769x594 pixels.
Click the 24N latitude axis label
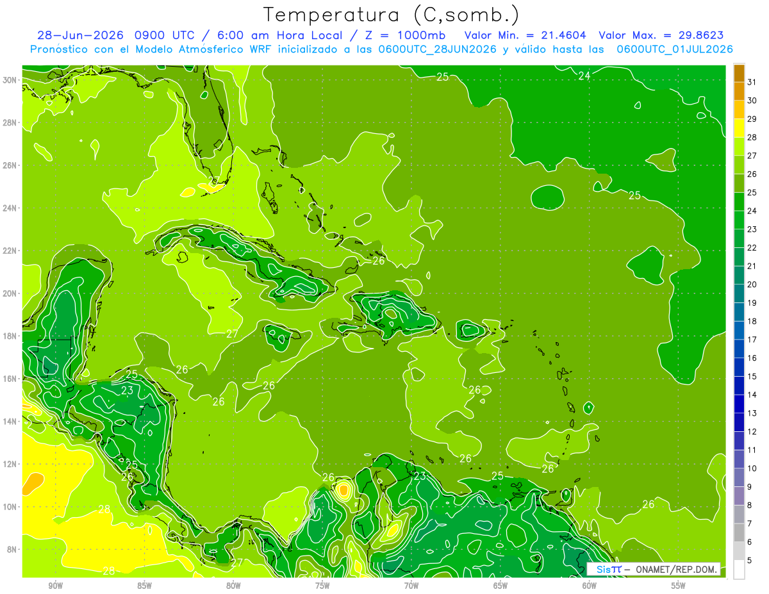[10, 208]
